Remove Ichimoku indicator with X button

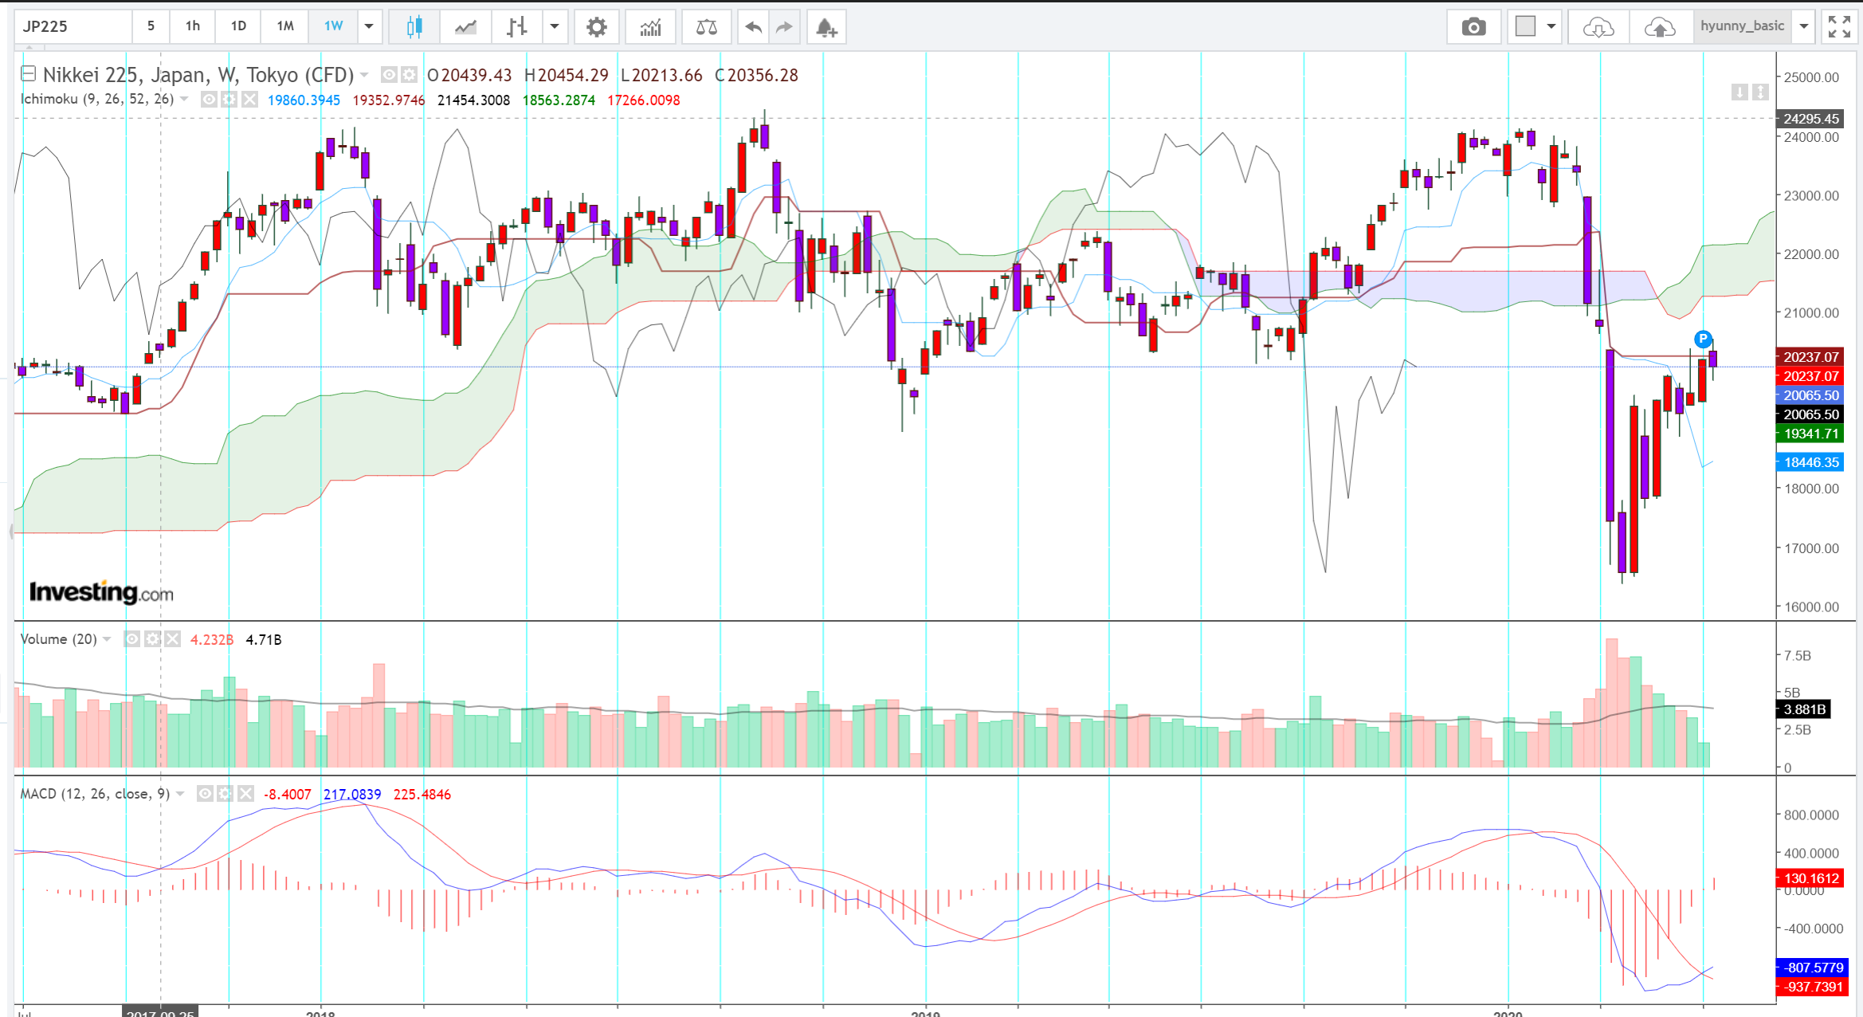[x=249, y=100]
